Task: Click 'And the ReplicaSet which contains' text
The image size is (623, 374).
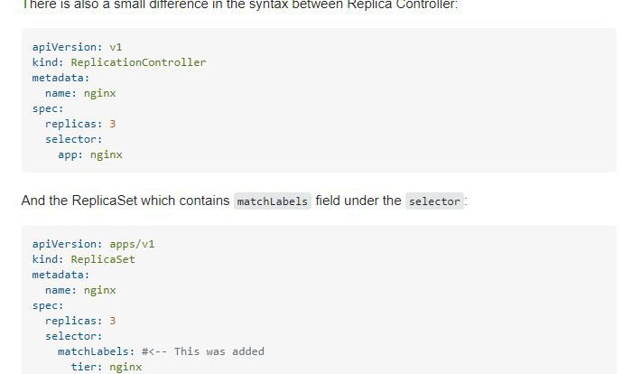Action: pyautogui.click(x=126, y=201)
